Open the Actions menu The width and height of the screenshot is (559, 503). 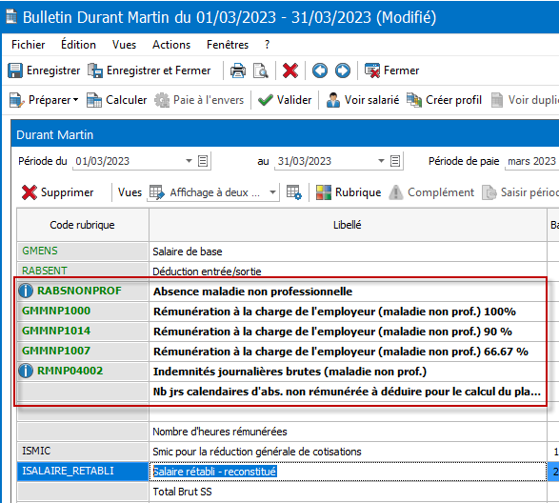(171, 45)
